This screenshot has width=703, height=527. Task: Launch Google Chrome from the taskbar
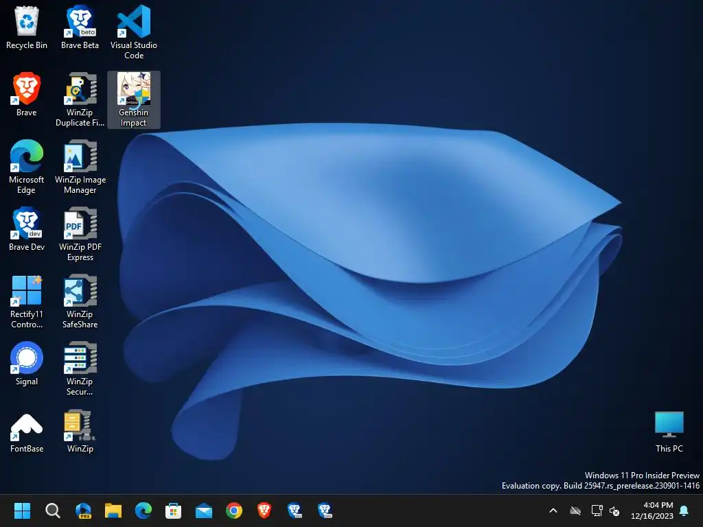click(234, 511)
